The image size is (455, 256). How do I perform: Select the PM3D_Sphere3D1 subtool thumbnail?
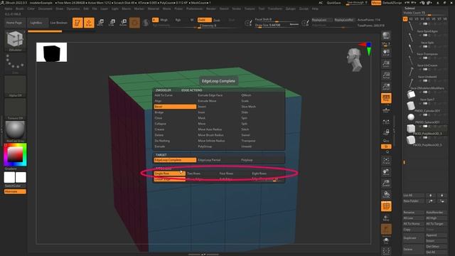coord(411,117)
